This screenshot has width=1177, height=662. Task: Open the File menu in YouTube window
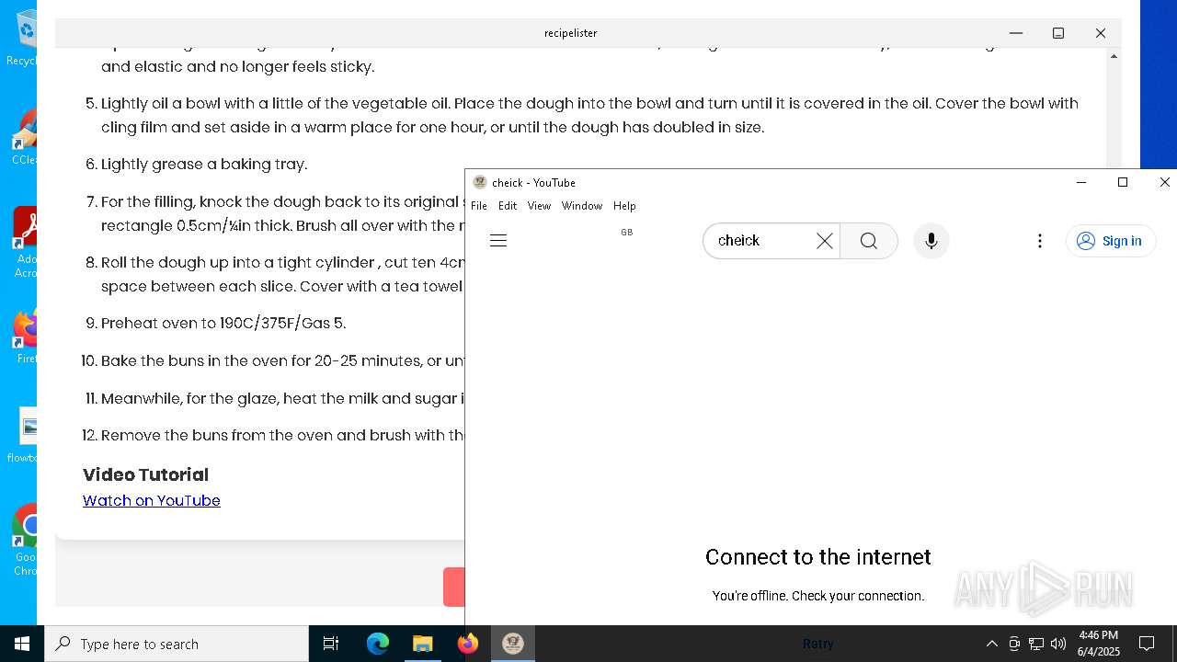click(479, 206)
